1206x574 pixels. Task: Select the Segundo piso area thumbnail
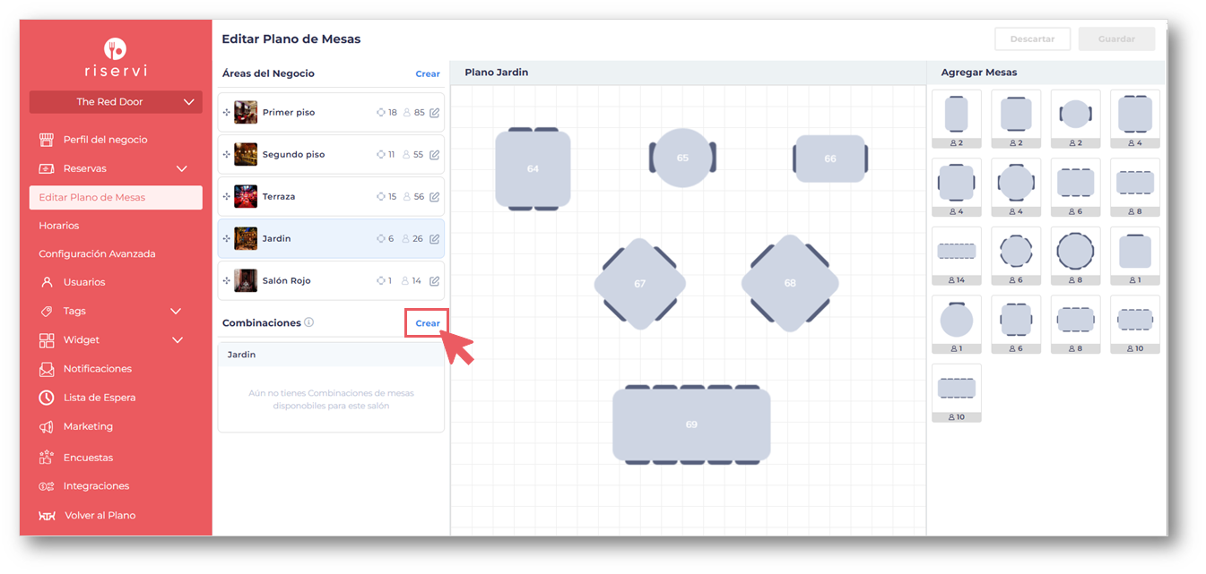click(x=246, y=155)
